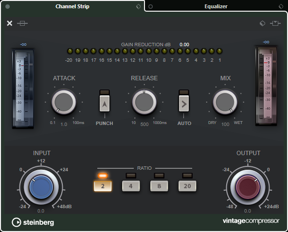Click the Input value 0.0

[x=41, y=211]
